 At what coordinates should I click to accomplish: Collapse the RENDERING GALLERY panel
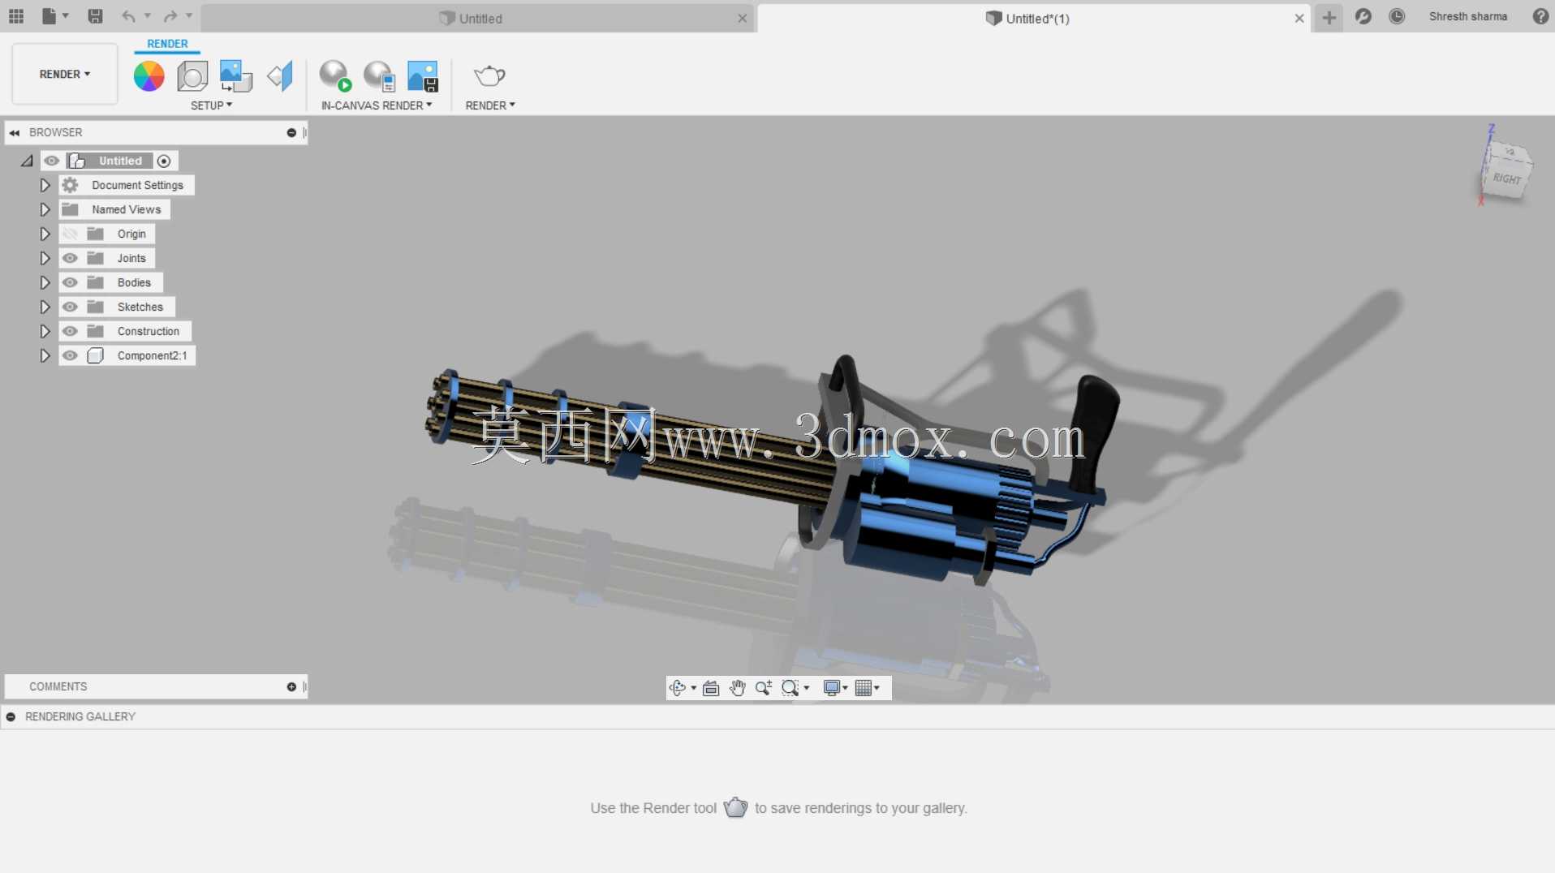tap(11, 716)
